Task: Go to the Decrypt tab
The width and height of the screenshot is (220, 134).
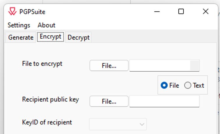Action: point(79,37)
